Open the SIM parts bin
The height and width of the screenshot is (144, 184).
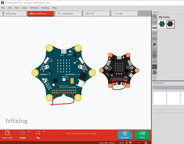(x=155, y=33)
